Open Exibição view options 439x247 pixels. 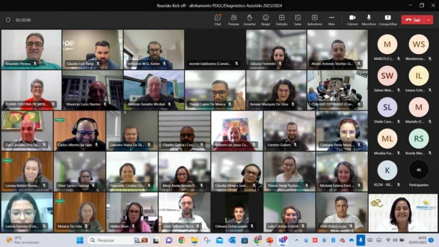[x=281, y=20]
